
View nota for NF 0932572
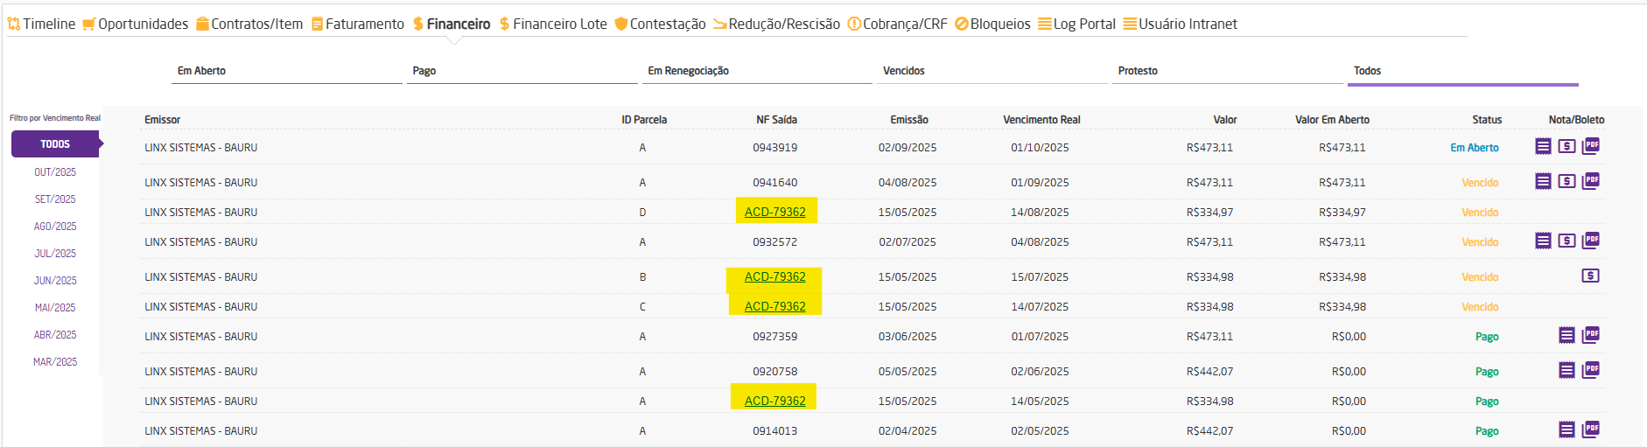(x=1543, y=241)
